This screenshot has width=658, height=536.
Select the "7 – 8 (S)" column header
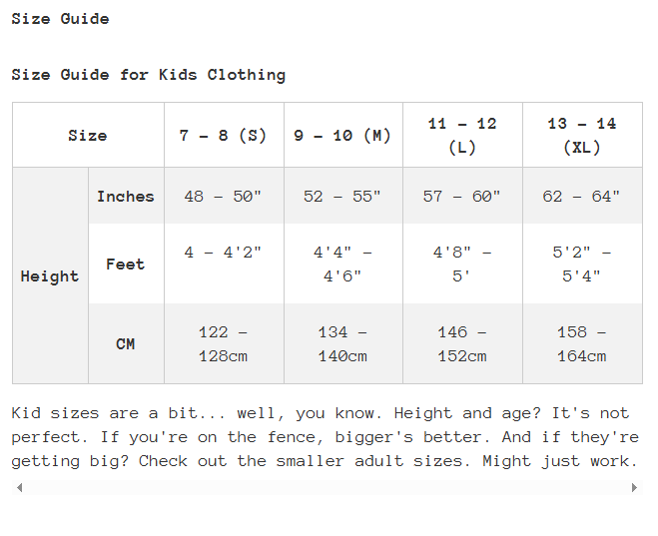click(x=224, y=136)
